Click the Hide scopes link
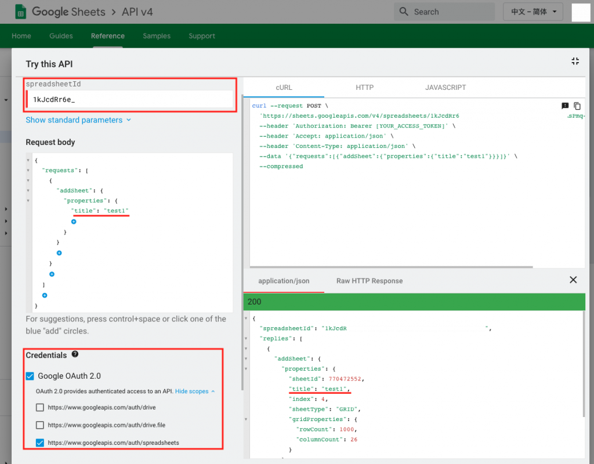 coord(195,391)
